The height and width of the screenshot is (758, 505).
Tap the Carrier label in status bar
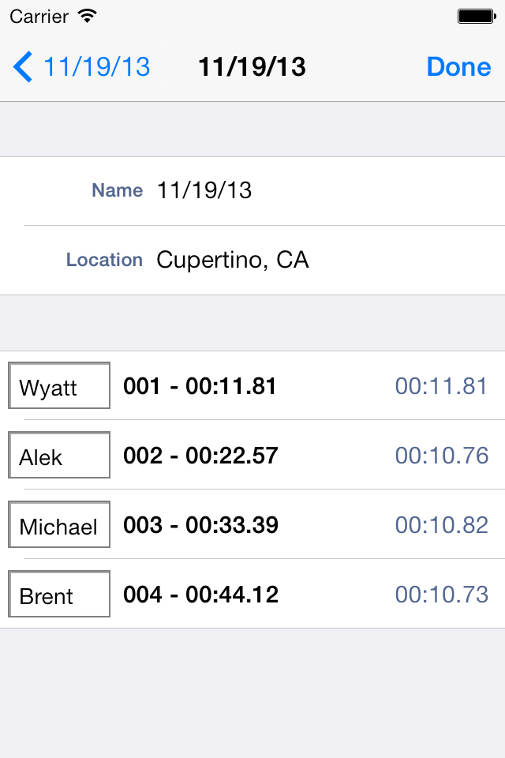(39, 17)
